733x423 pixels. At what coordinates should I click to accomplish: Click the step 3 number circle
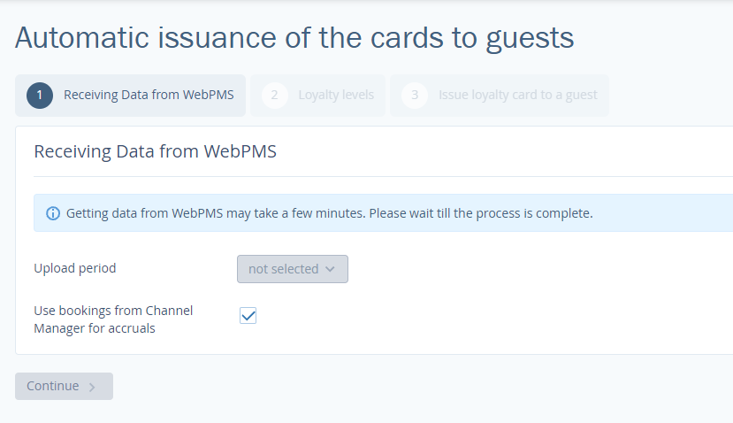[x=415, y=96]
